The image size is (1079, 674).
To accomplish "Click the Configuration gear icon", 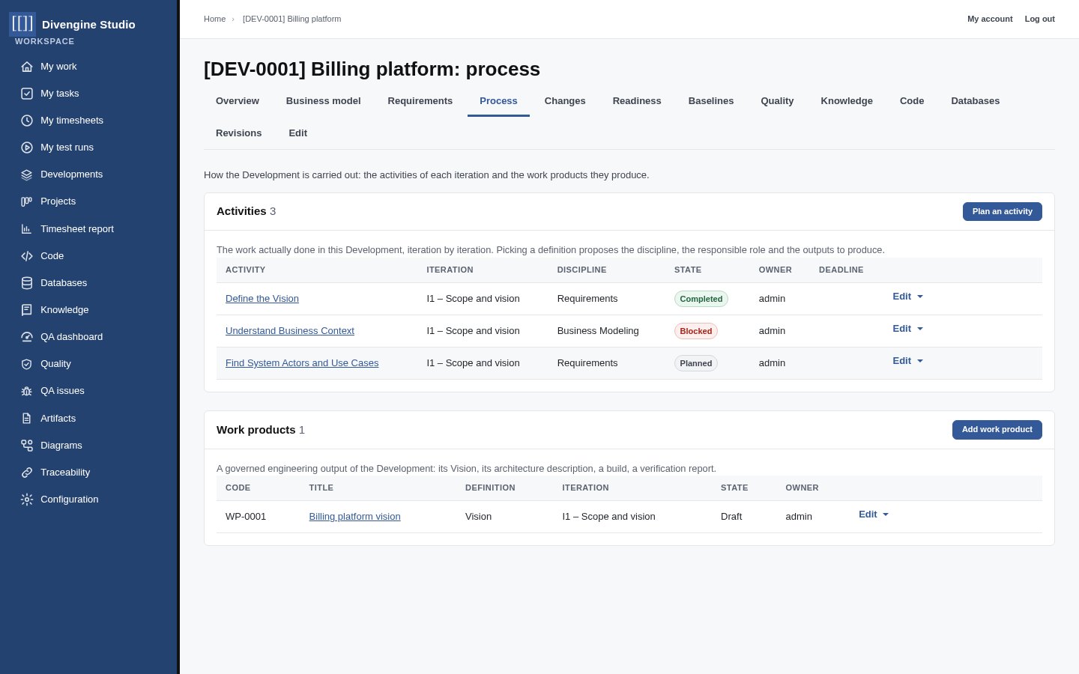I will 27,500.
